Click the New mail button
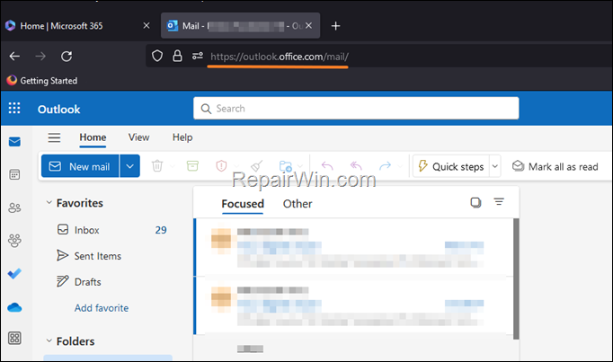Viewport: 613px width, 362px height. tap(80, 166)
